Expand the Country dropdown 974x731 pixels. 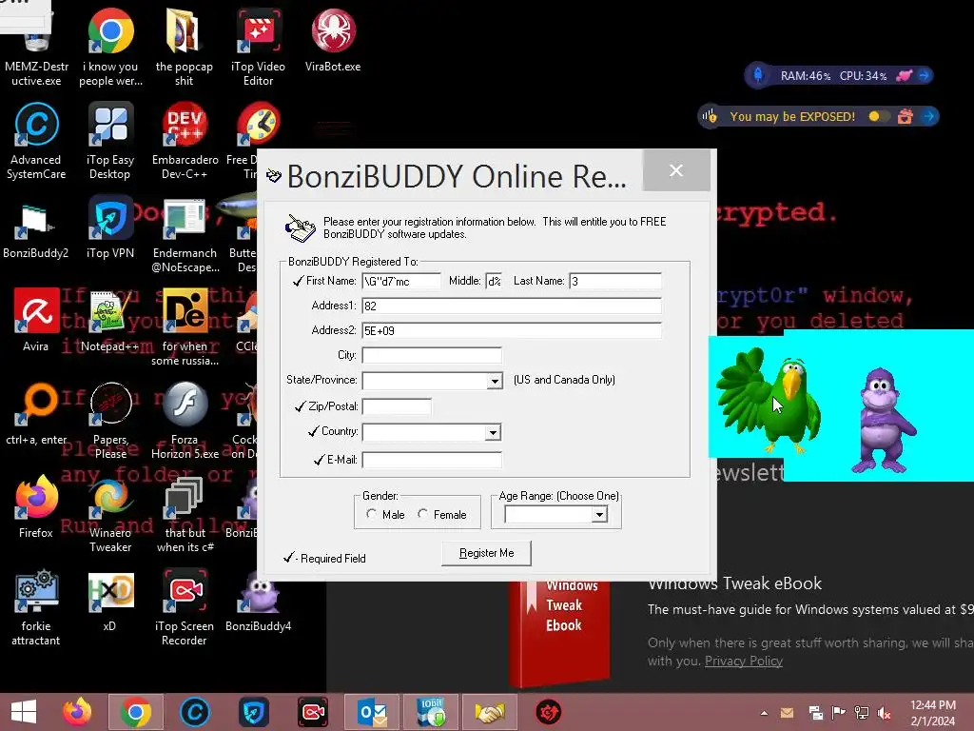(x=493, y=432)
